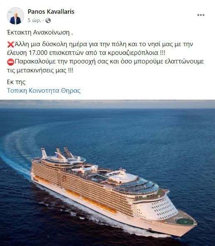Click the globe public-privacy icon
The image size is (215, 246).
48,20
